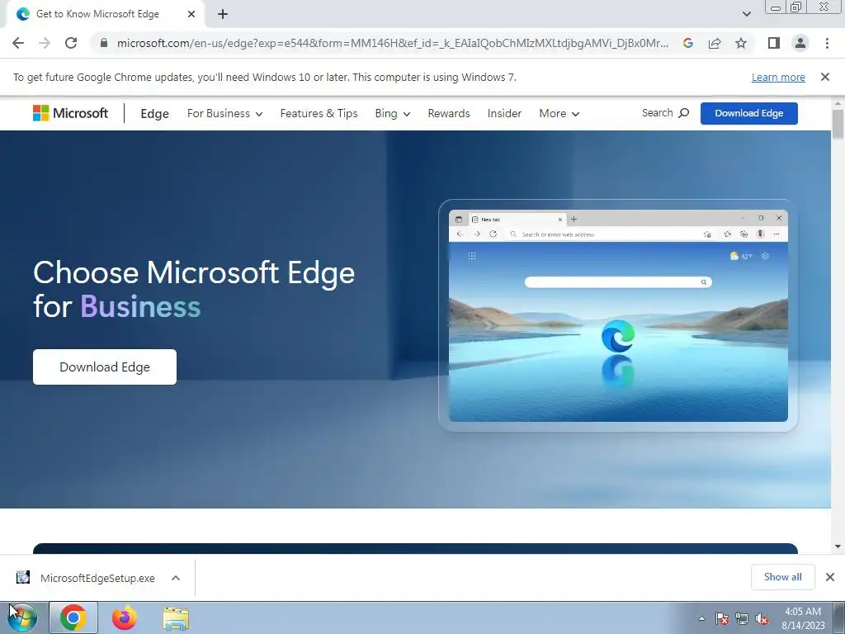Open the Insider menu item

(x=504, y=114)
